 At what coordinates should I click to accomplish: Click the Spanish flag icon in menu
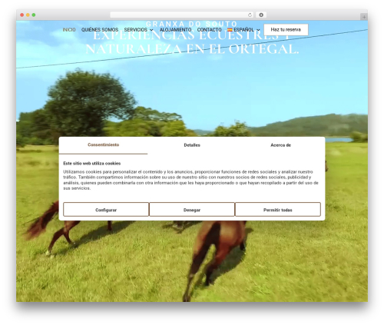pyautogui.click(x=230, y=30)
